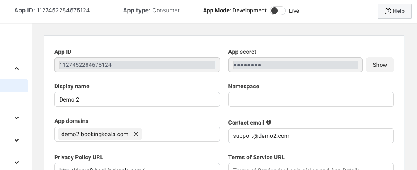Viewport: 417px width, 170px height.
Task: Click the masked App secret field
Action: [x=295, y=65]
